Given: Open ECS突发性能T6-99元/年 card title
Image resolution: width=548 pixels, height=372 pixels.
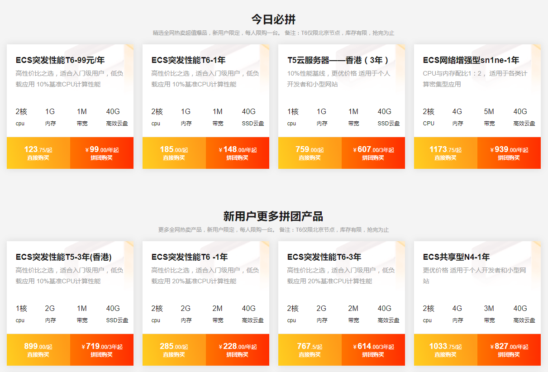Looking at the screenshot, I should click(60, 60).
